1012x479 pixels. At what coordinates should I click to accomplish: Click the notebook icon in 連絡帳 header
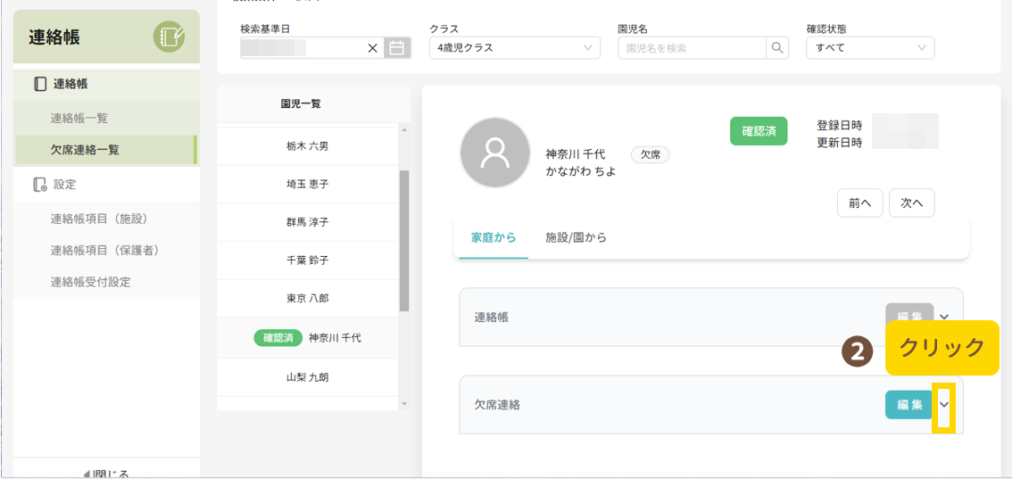click(x=169, y=37)
